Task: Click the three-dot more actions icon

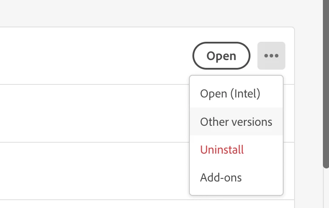Action: [x=271, y=56]
